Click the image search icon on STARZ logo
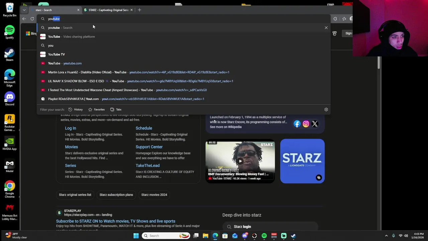Viewport: 428px width, 241px height. 319,178
